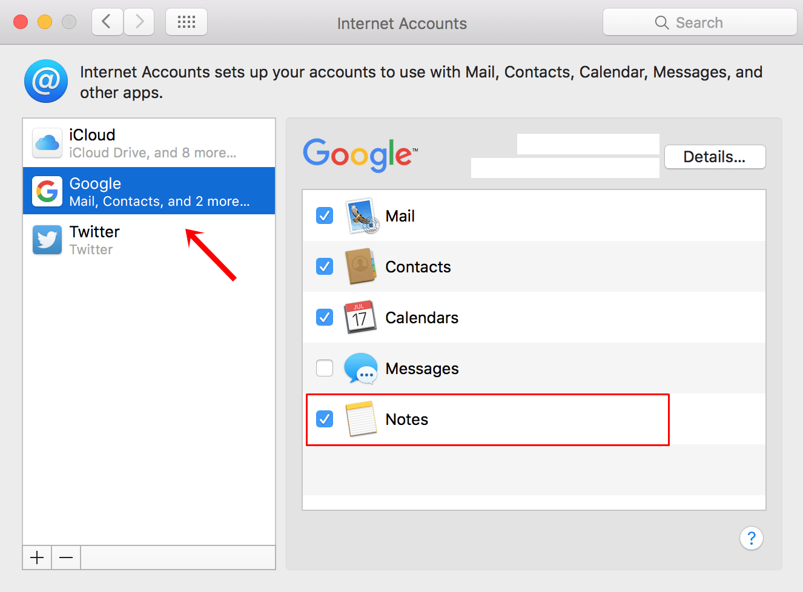This screenshot has width=803, height=592.
Task: Click the Contacts address book icon
Action: pyautogui.click(x=361, y=266)
